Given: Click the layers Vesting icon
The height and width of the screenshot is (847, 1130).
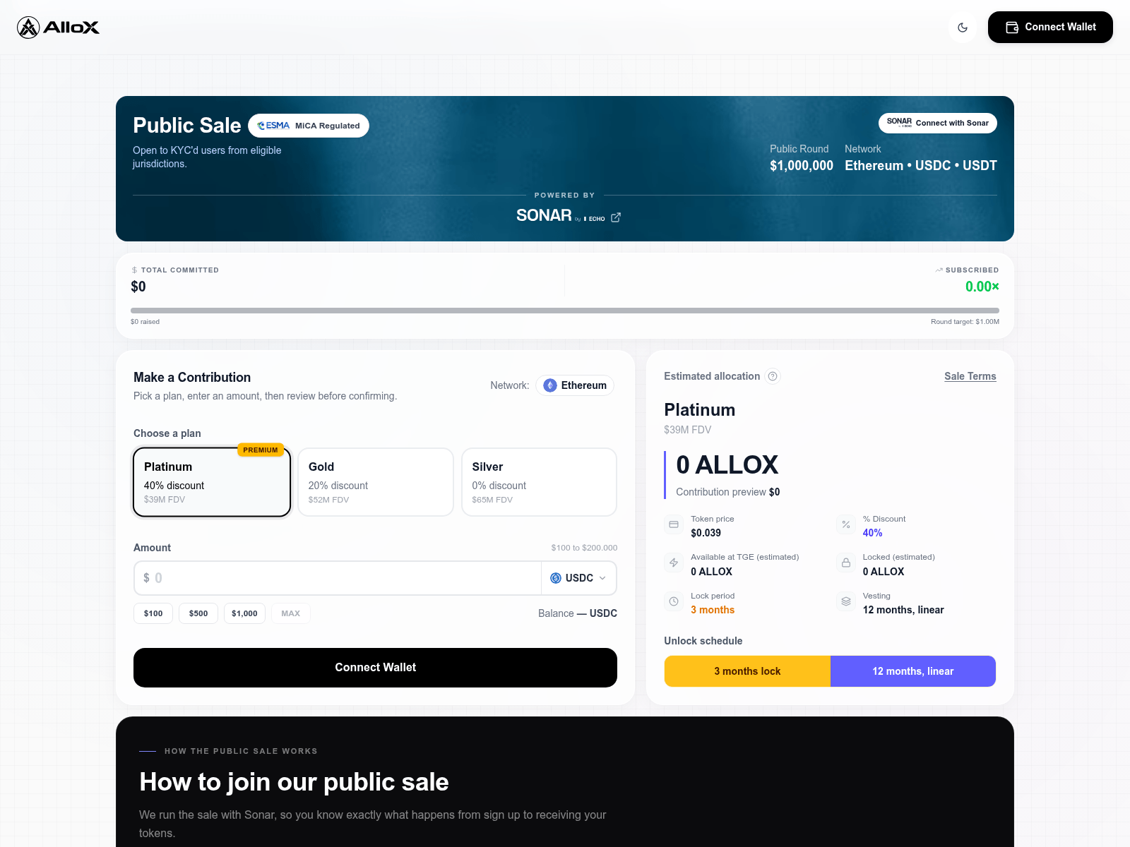Looking at the screenshot, I should pos(846,601).
